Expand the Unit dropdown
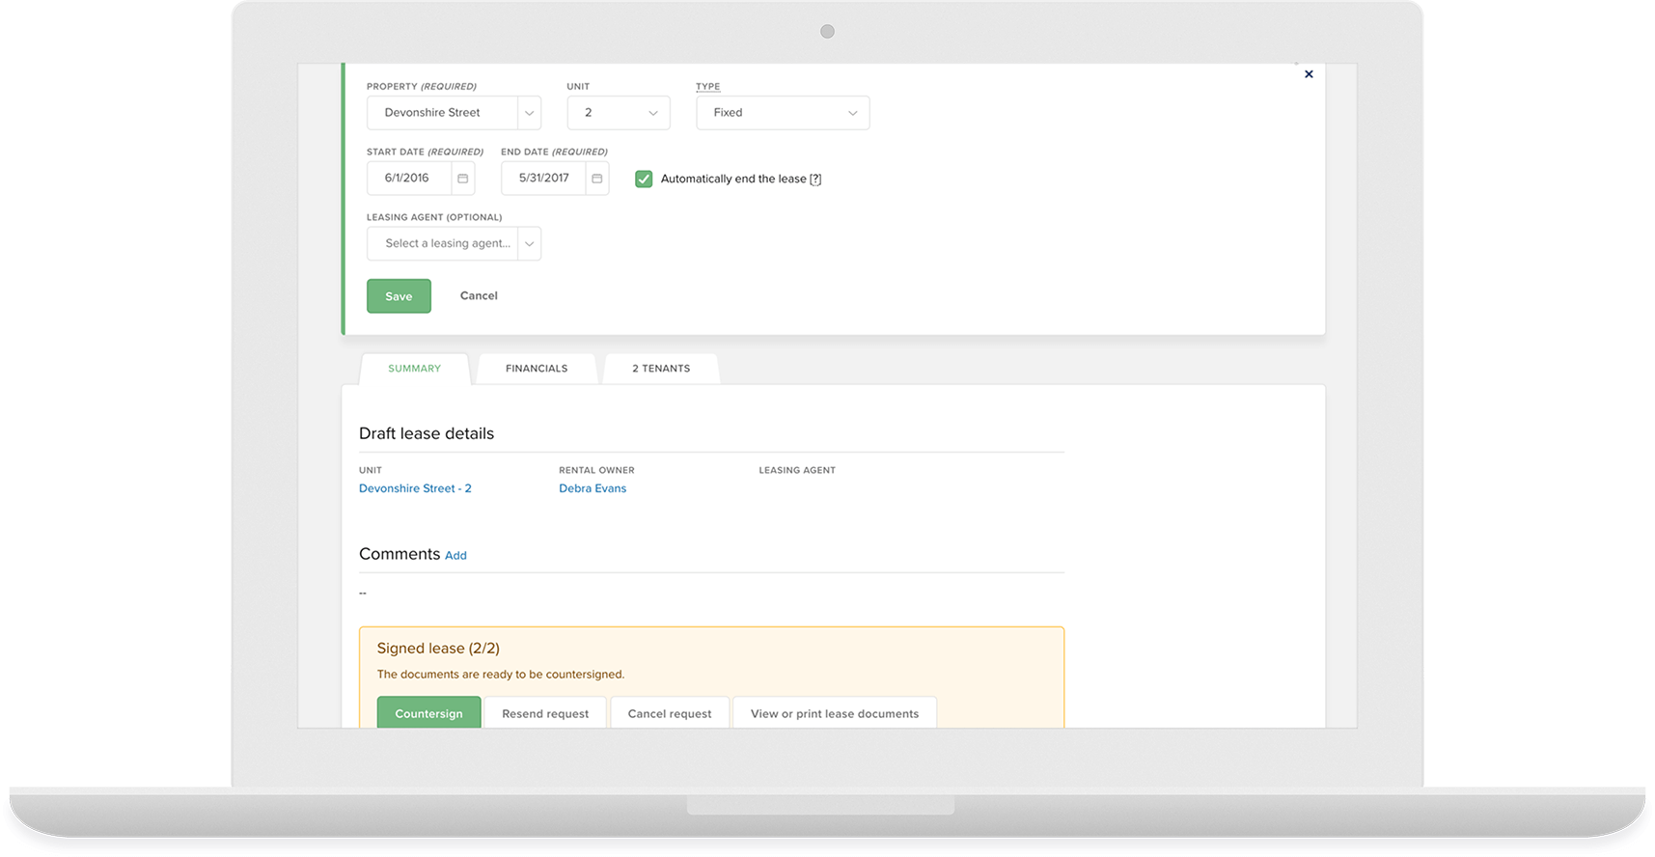1655x857 pixels. pyautogui.click(x=619, y=113)
